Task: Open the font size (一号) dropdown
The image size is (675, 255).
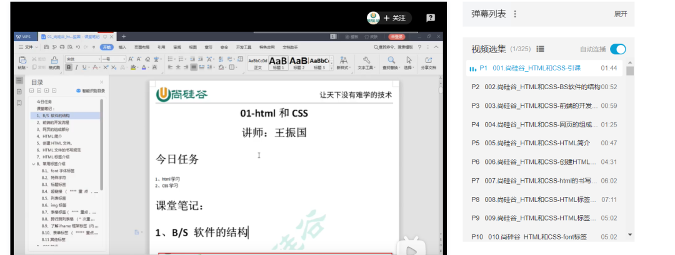Action: pyautogui.click(x=124, y=59)
